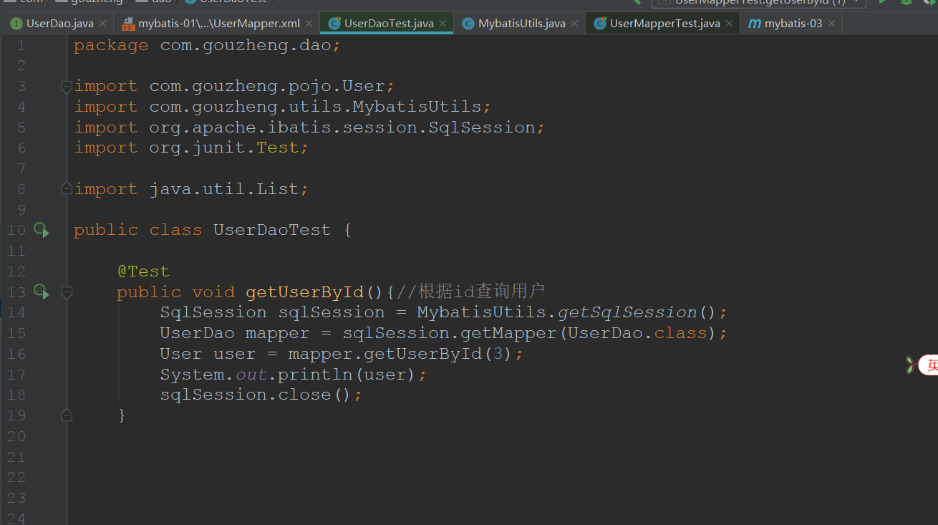Image resolution: width=938 pixels, height=525 pixels.
Task: Click the test class icon on UserMapperTest.java tab
Action: 600,24
